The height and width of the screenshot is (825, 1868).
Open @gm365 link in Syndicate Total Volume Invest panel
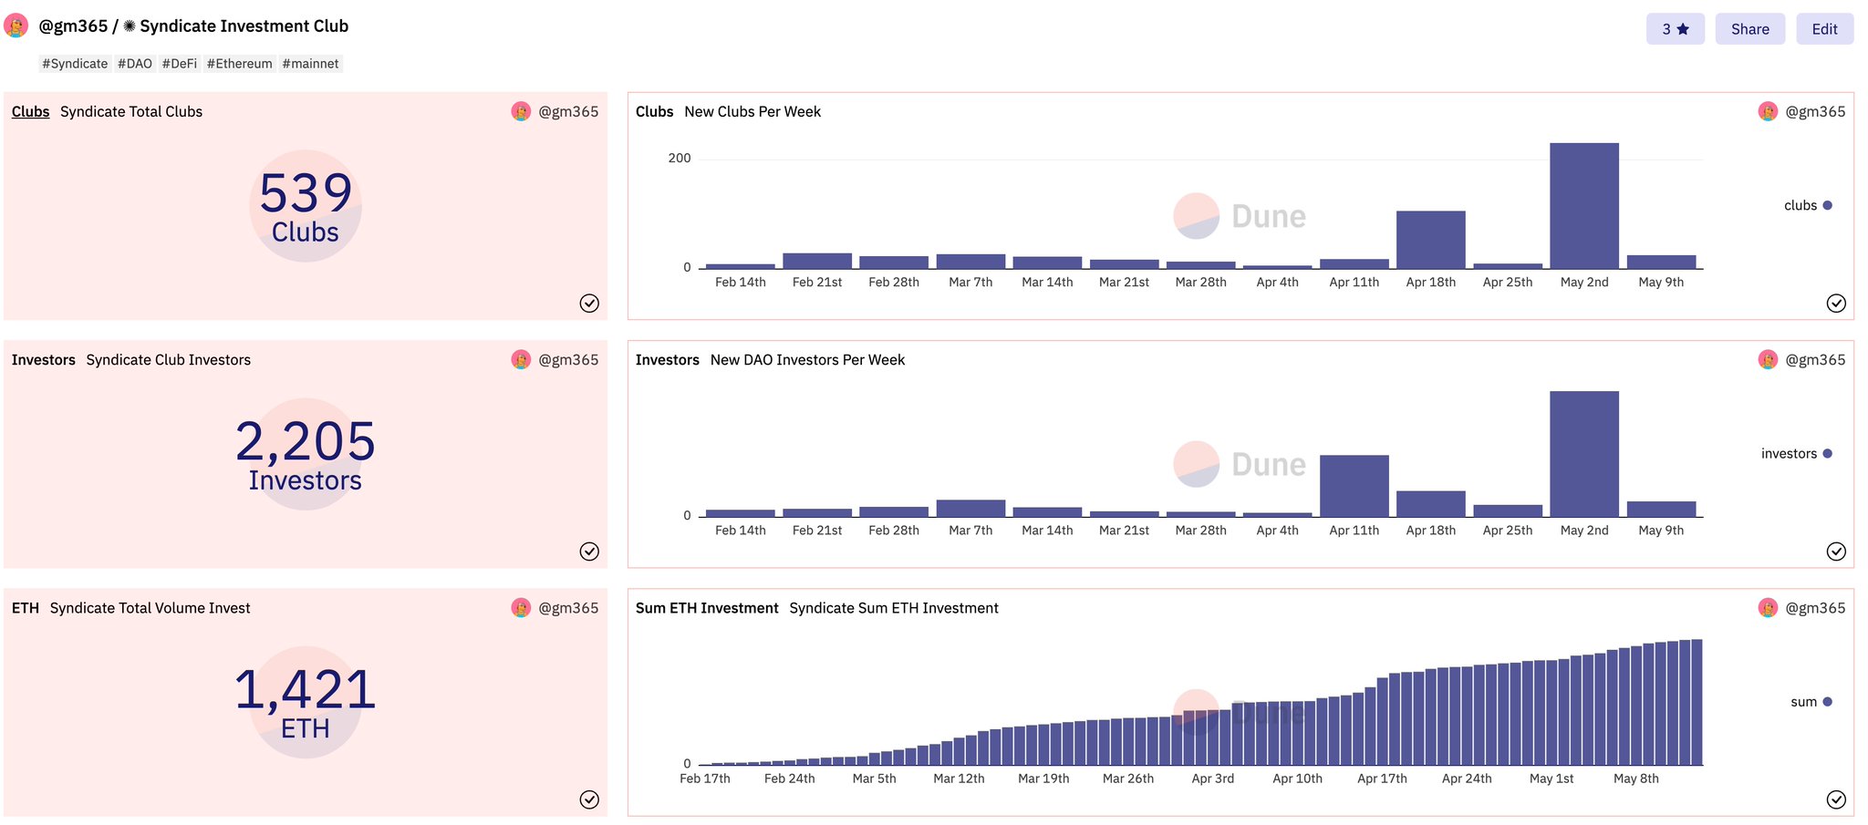coord(568,607)
